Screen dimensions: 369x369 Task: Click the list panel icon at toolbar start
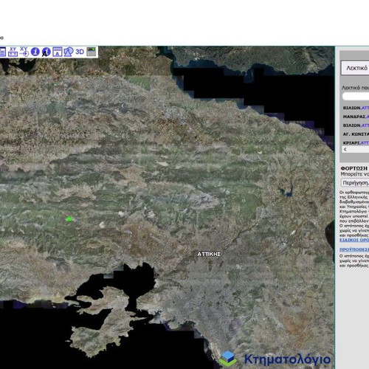click(2, 52)
